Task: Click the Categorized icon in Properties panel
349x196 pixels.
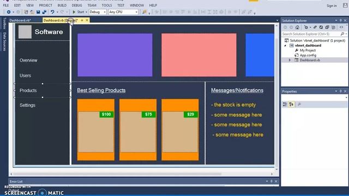Action: pyautogui.click(x=285, y=104)
